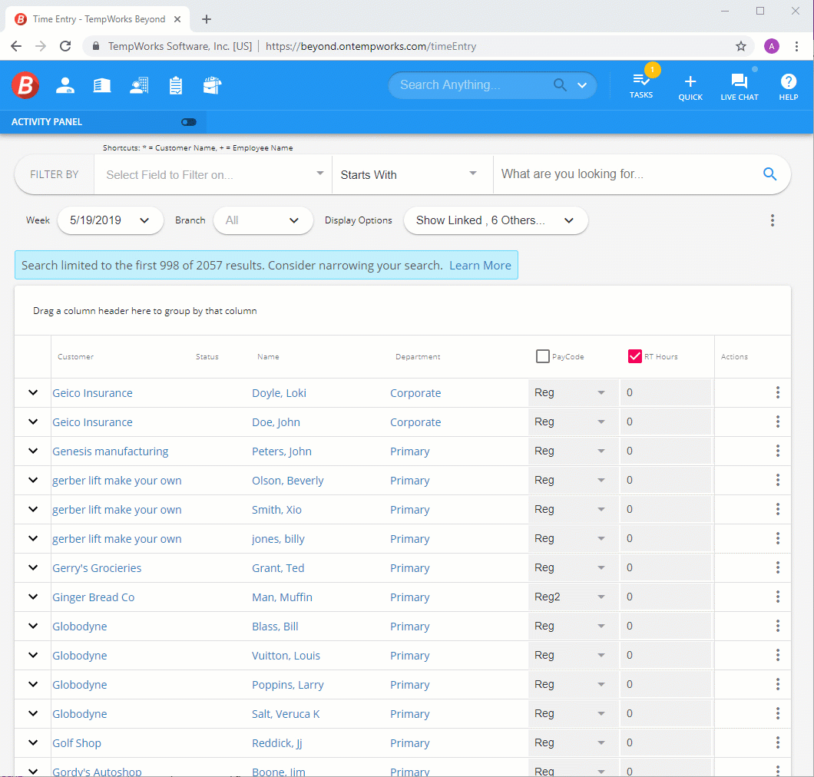Open pay code dropdown for Reddick, Jj
This screenshot has height=777, width=814.
tap(573, 742)
